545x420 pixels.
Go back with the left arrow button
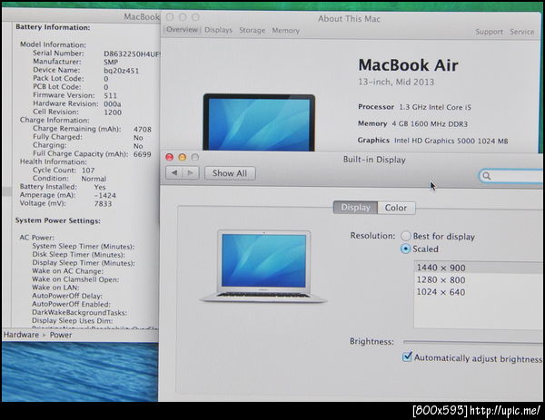pyautogui.click(x=174, y=173)
